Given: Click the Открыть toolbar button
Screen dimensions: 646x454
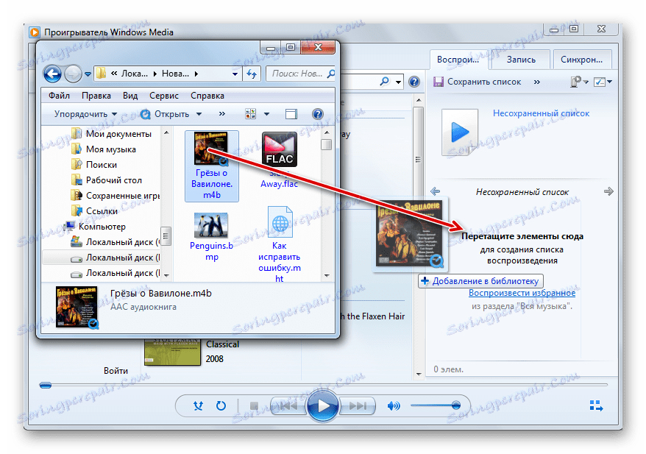Looking at the screenshot, I should coord(165,114).
